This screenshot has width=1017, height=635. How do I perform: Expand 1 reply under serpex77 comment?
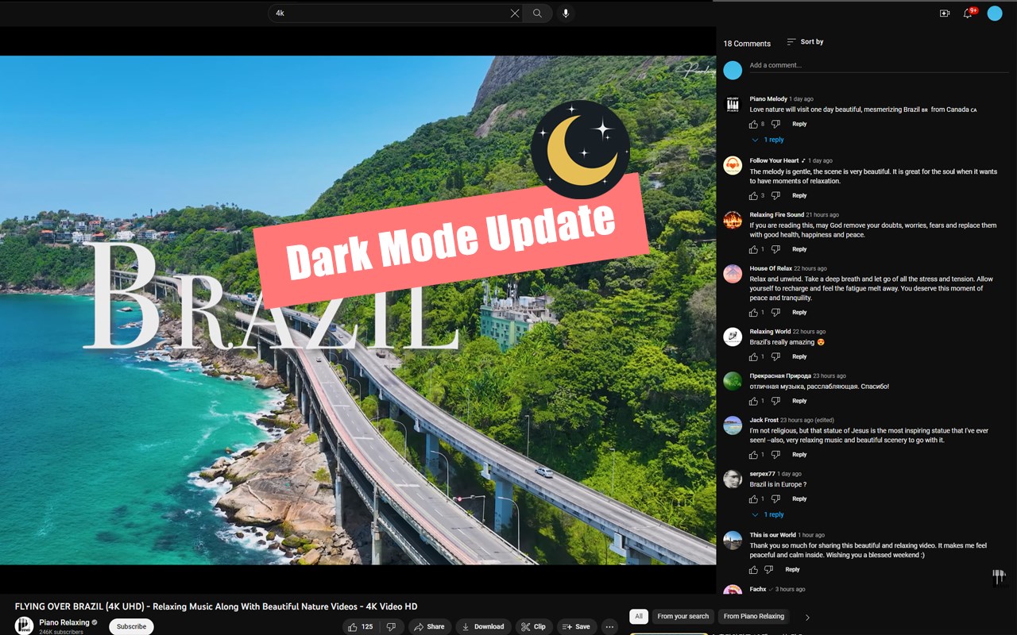coord(768,514)
